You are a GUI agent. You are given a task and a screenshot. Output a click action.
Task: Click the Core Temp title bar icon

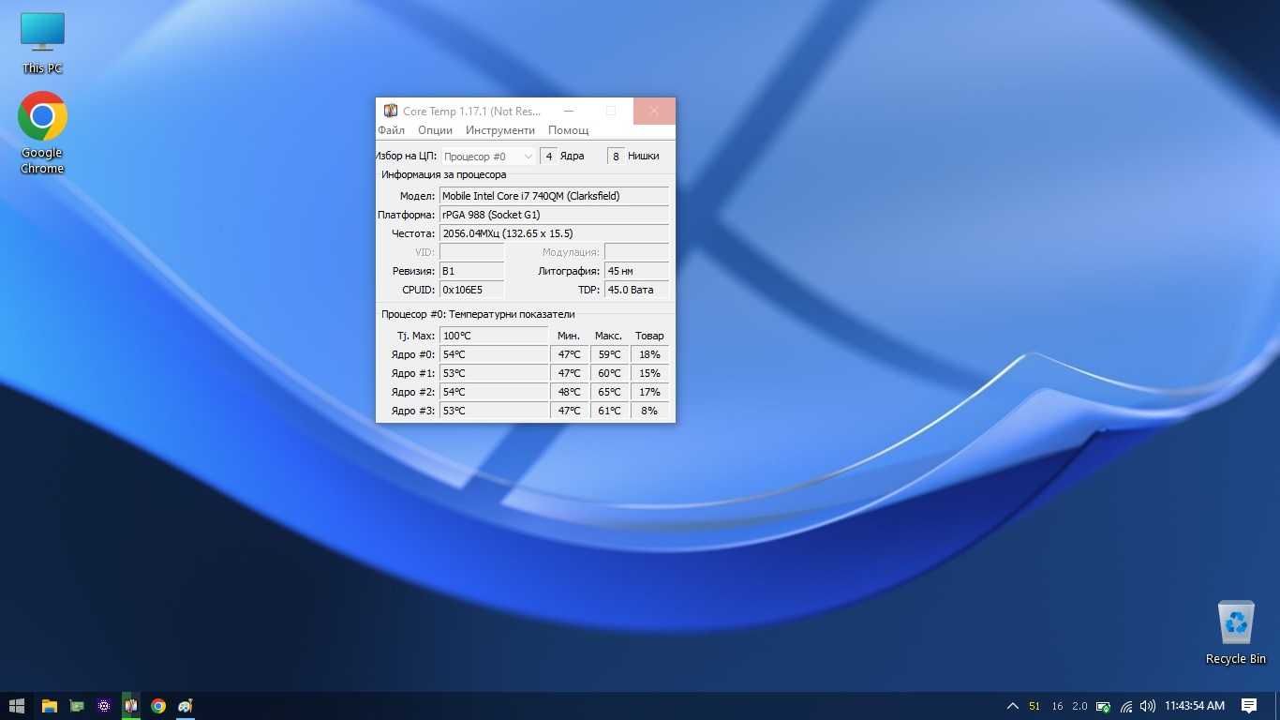[391, 111]
